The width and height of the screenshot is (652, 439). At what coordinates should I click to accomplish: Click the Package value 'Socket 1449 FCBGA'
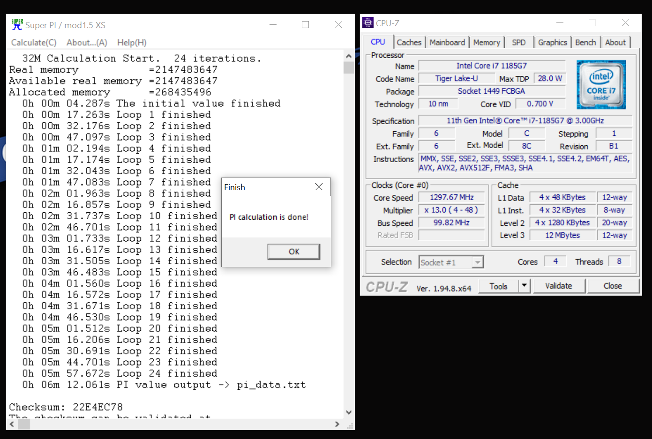492,91
